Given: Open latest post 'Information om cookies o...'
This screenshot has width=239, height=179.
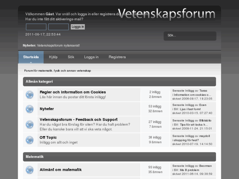Looking at the screenshot, I should [x=193, y=95].
